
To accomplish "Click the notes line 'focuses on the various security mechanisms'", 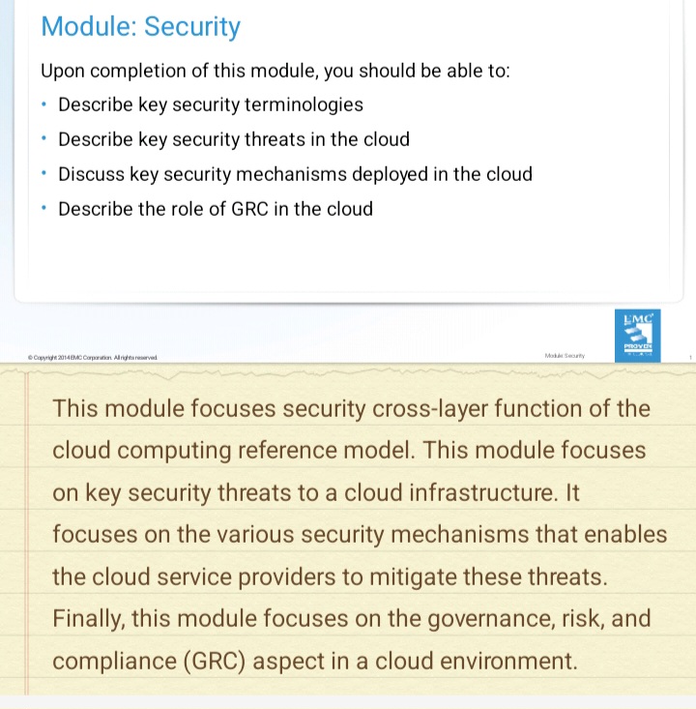I will point(360,535).
